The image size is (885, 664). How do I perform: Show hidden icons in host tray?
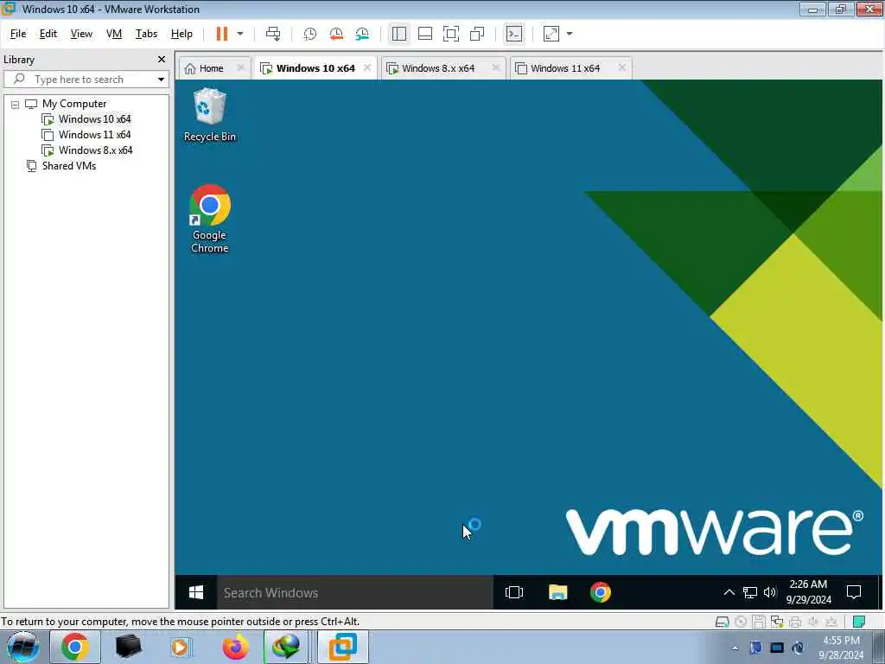coord(735,648)
